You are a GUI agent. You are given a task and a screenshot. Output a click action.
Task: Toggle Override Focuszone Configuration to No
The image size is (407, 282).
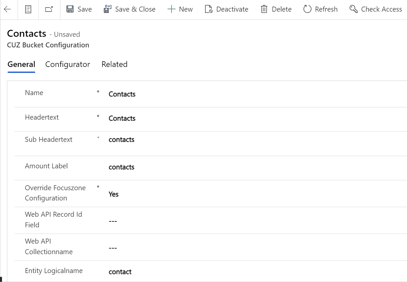113,194
